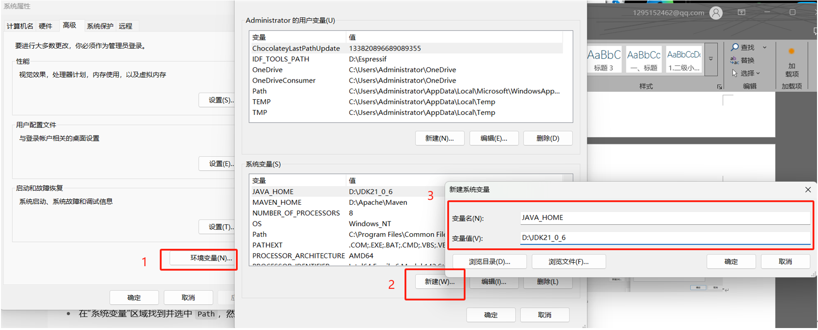Click 新建(N)... for user variables
Viewport: 818px width, 330px height.
(x=440, y=138)
